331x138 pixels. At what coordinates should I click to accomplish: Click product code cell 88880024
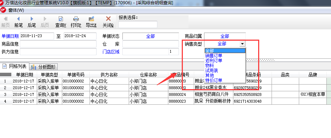[x=181, y=94]
